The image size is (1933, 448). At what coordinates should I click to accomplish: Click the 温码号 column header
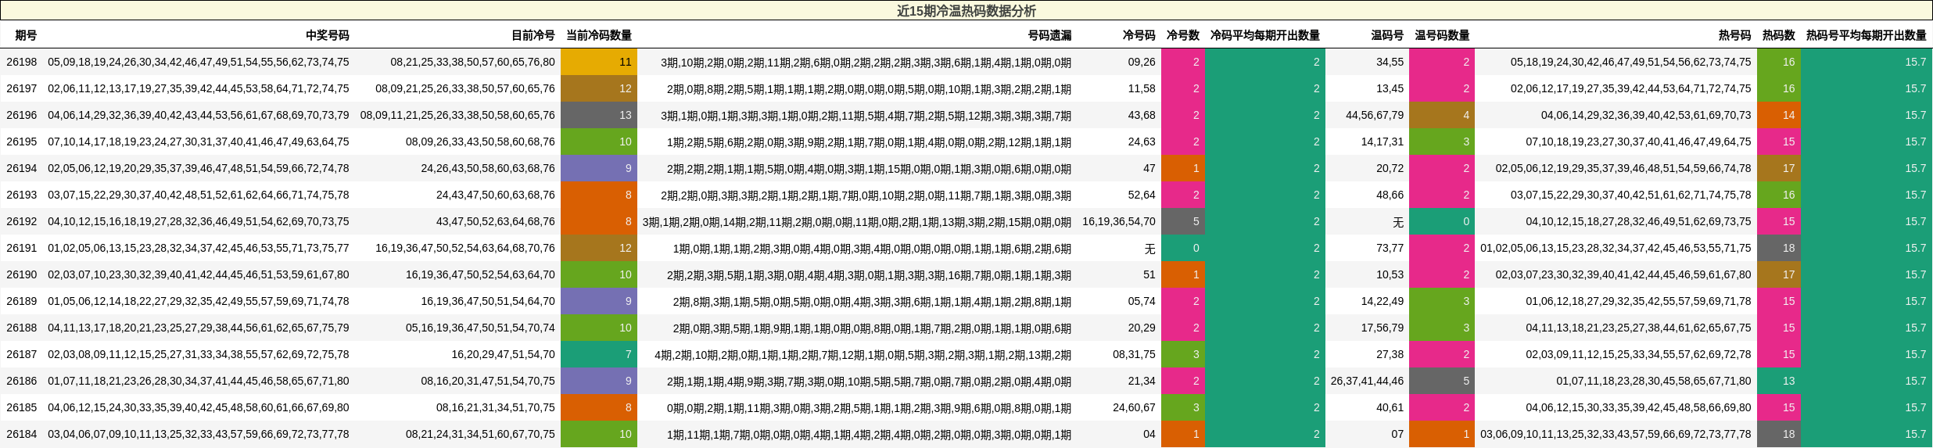[x=1387, y=35]
